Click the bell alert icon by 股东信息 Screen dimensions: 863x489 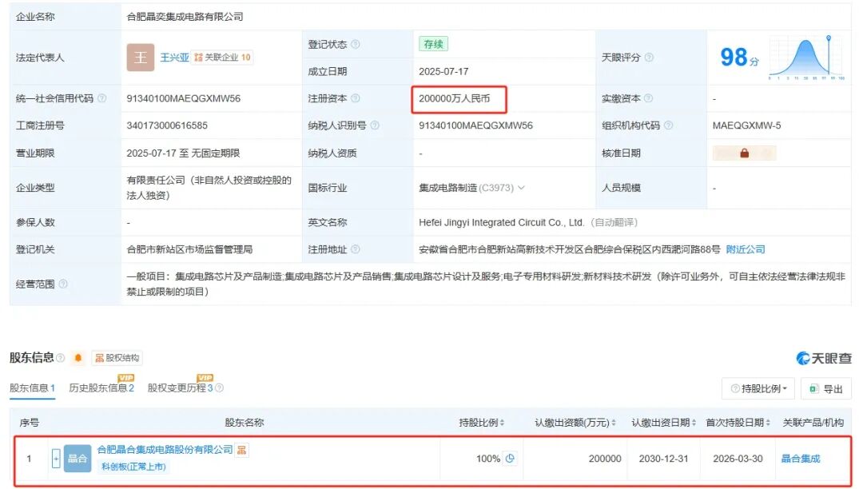point(78,358)
